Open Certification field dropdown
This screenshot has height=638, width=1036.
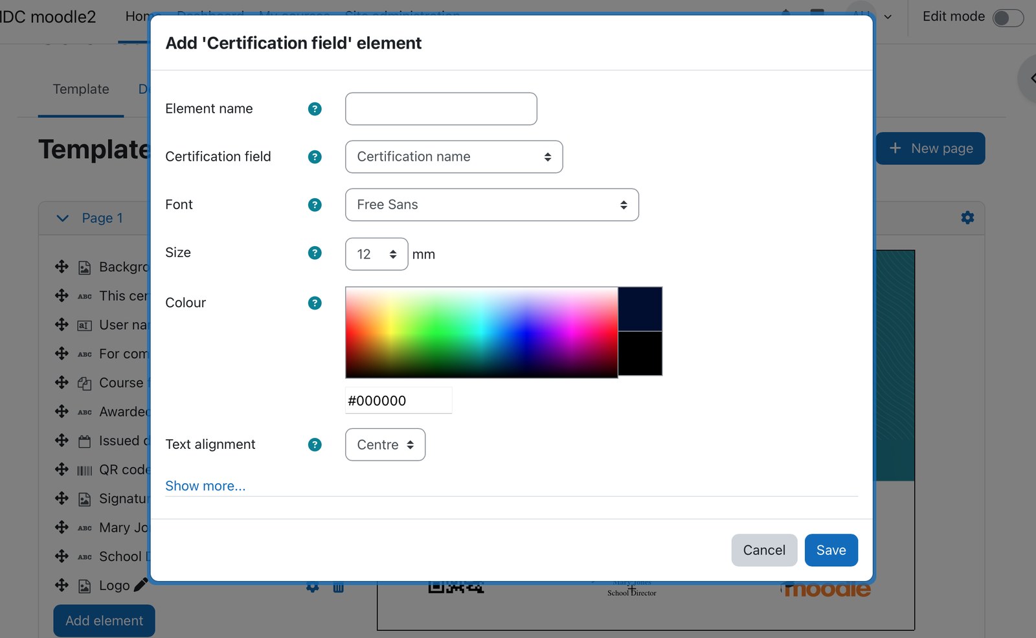[454, 157]
